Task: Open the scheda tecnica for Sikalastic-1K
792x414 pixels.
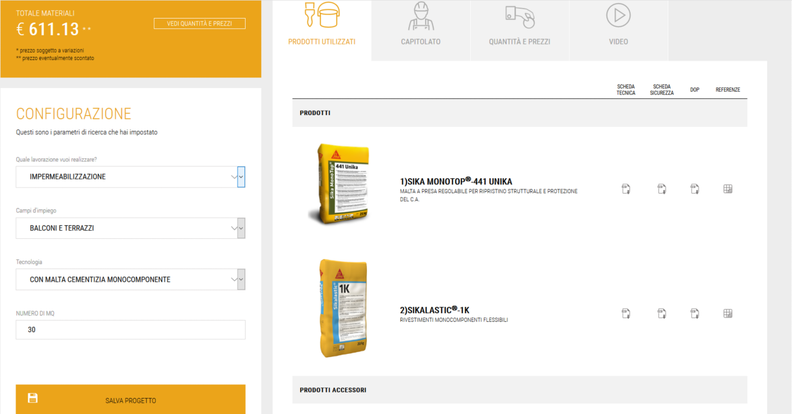Action: [626, 313]
